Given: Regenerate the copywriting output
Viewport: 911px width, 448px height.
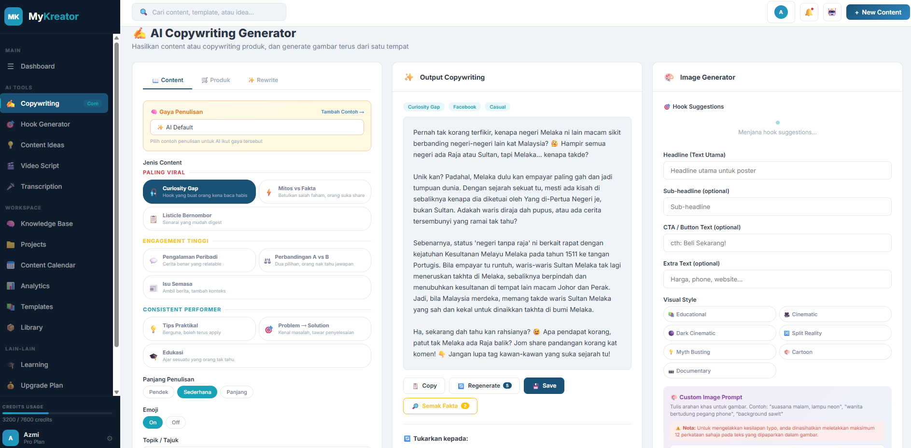Looking at the screenshot, I should (x=484, y=386).
